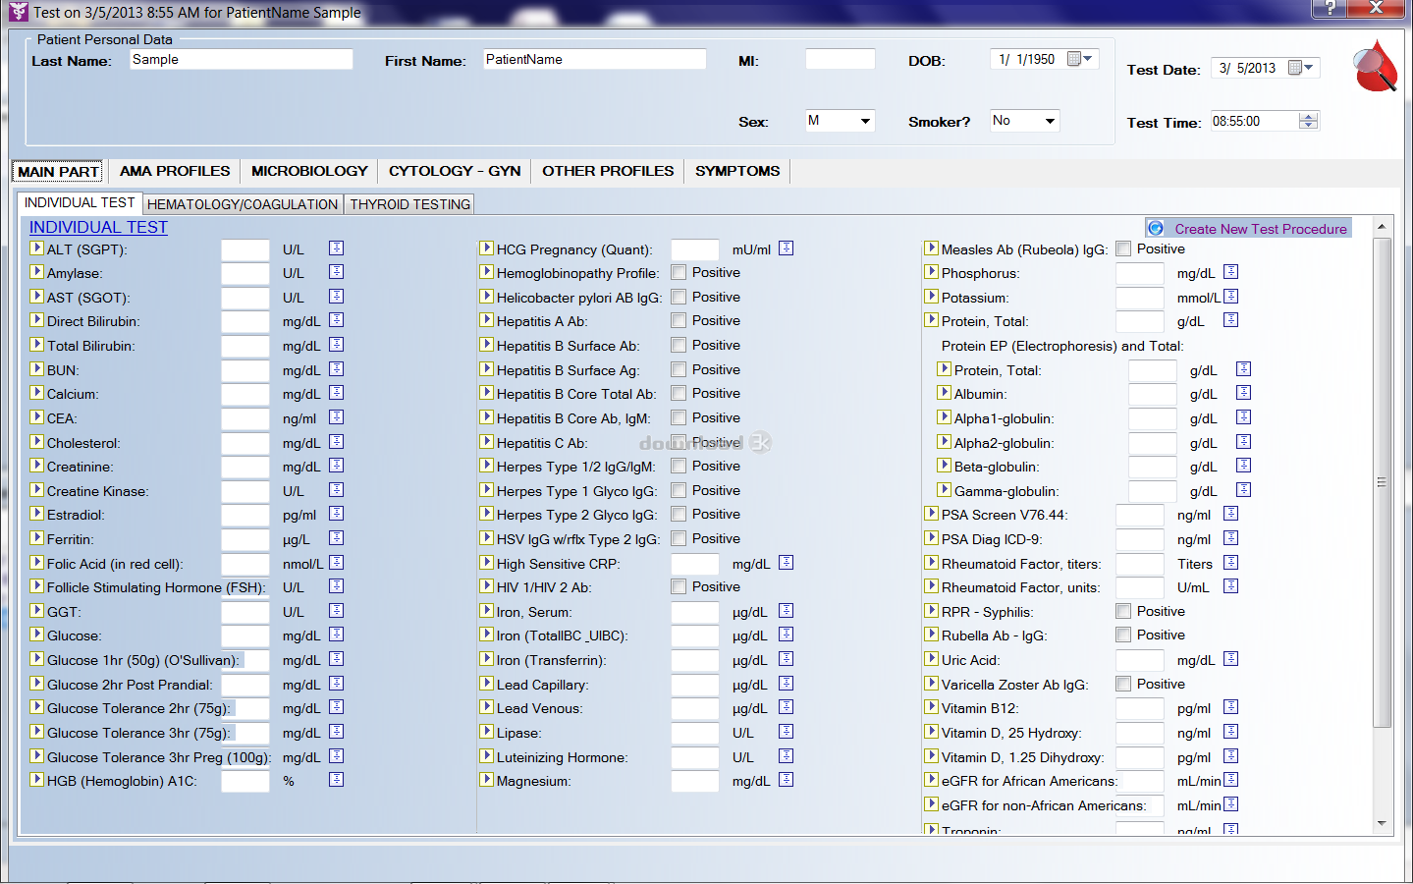
Task: Enable Positive for RPR - Syphilis
Action: click(1123, 611)
